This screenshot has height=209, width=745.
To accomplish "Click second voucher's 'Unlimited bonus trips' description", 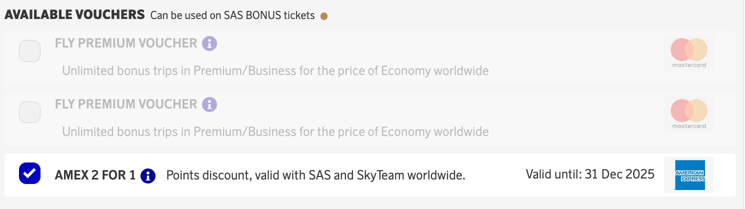I will tap(275, 131).
